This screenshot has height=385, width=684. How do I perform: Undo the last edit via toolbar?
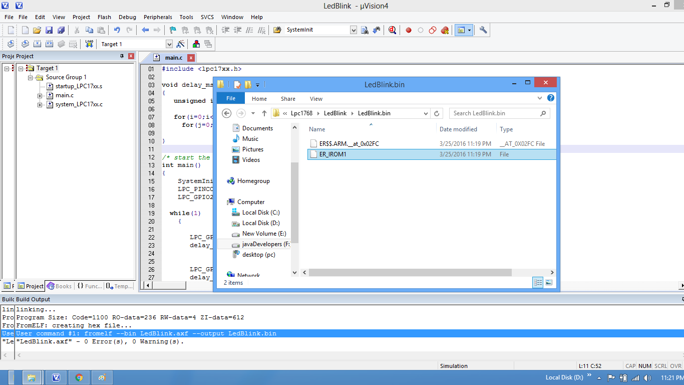117,30
